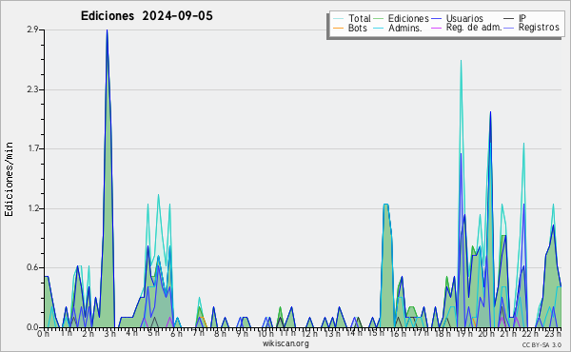
Task: Click the y-axis value 0.6
Action: (32, 268)
